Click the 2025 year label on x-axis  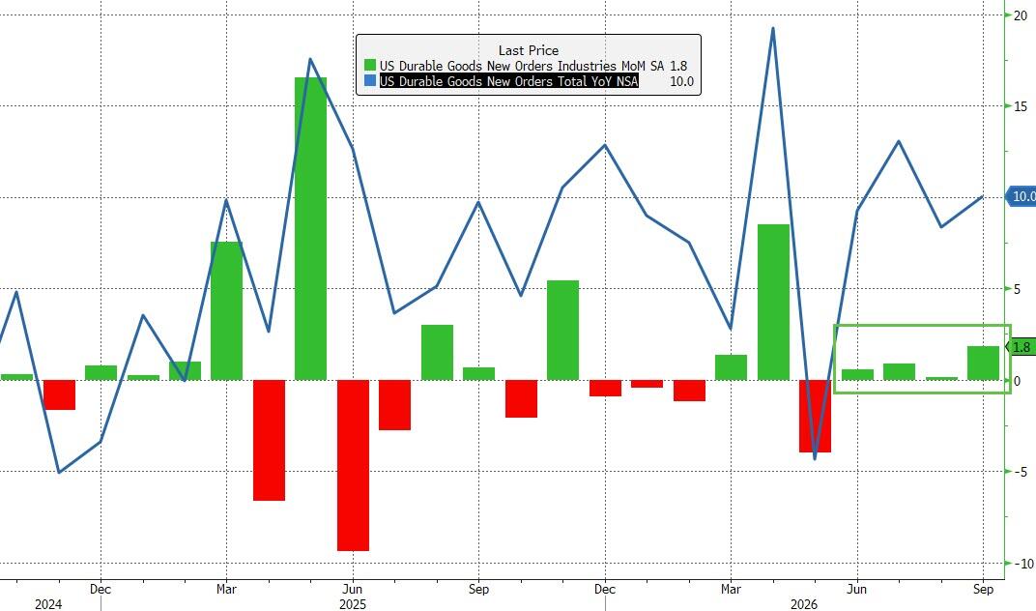click(352, 604)
